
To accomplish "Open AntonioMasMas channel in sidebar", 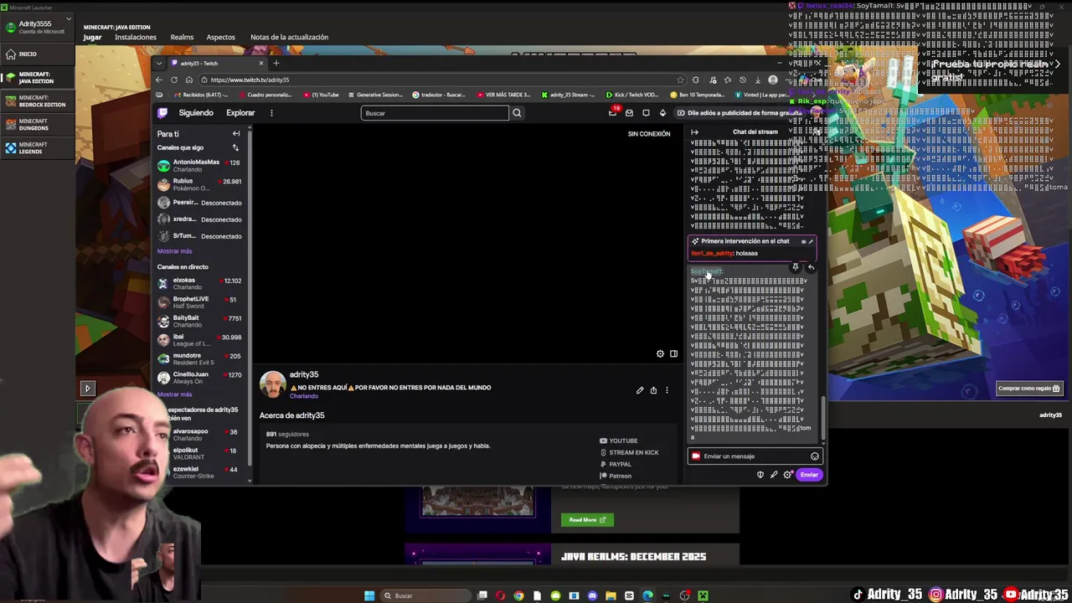I will tap(200, 166).
